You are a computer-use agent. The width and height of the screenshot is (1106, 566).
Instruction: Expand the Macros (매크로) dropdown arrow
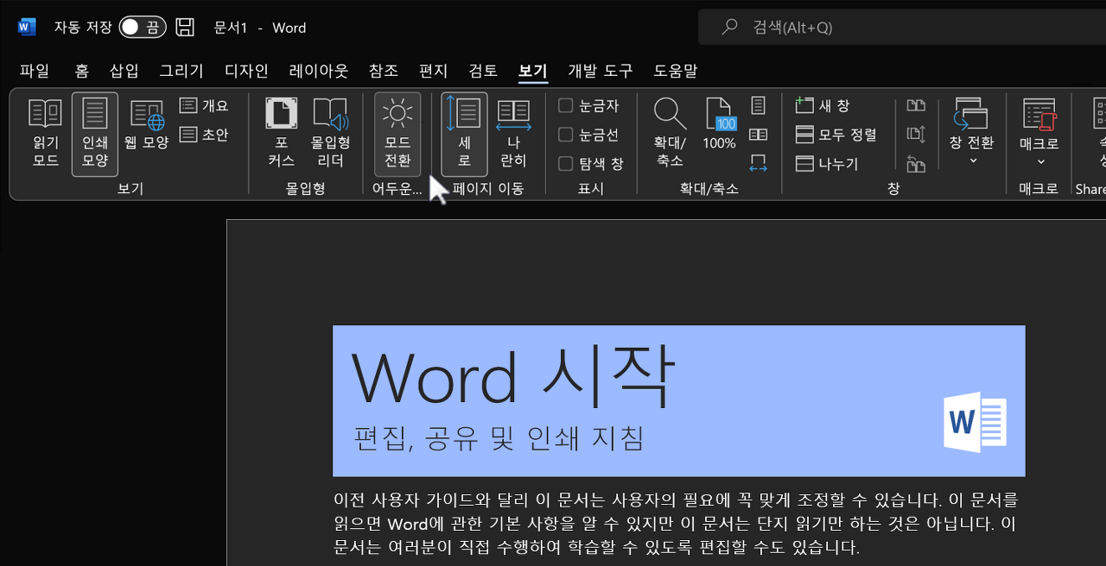pyautogui.click(x=1039, y=161)
